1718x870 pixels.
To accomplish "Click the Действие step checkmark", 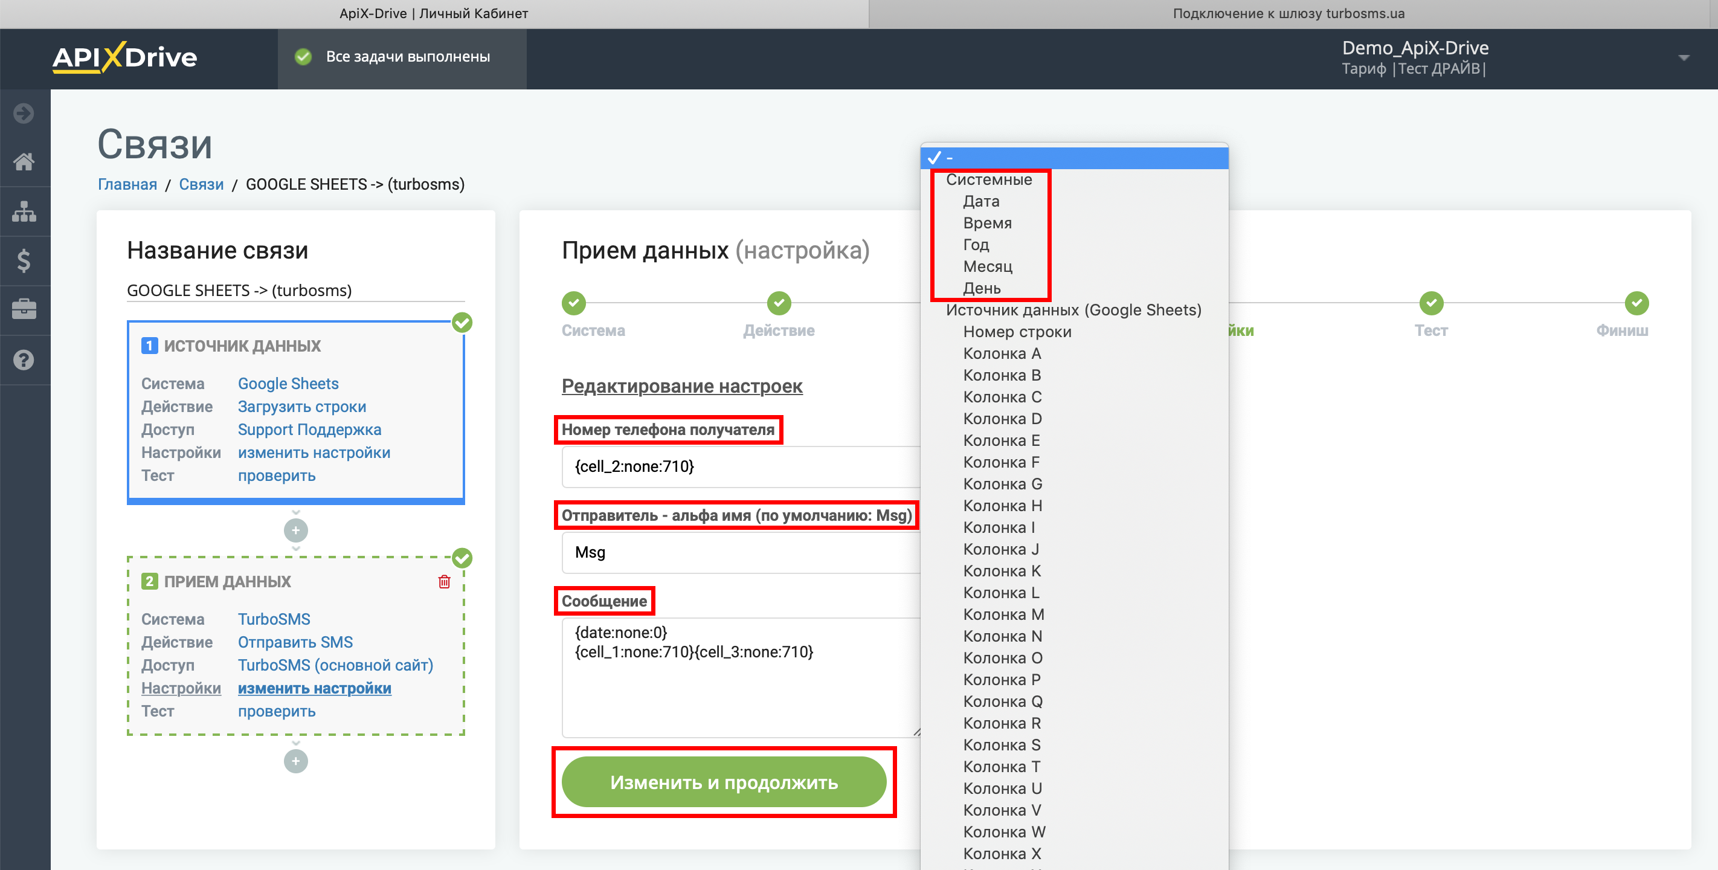I will [779, 303].
